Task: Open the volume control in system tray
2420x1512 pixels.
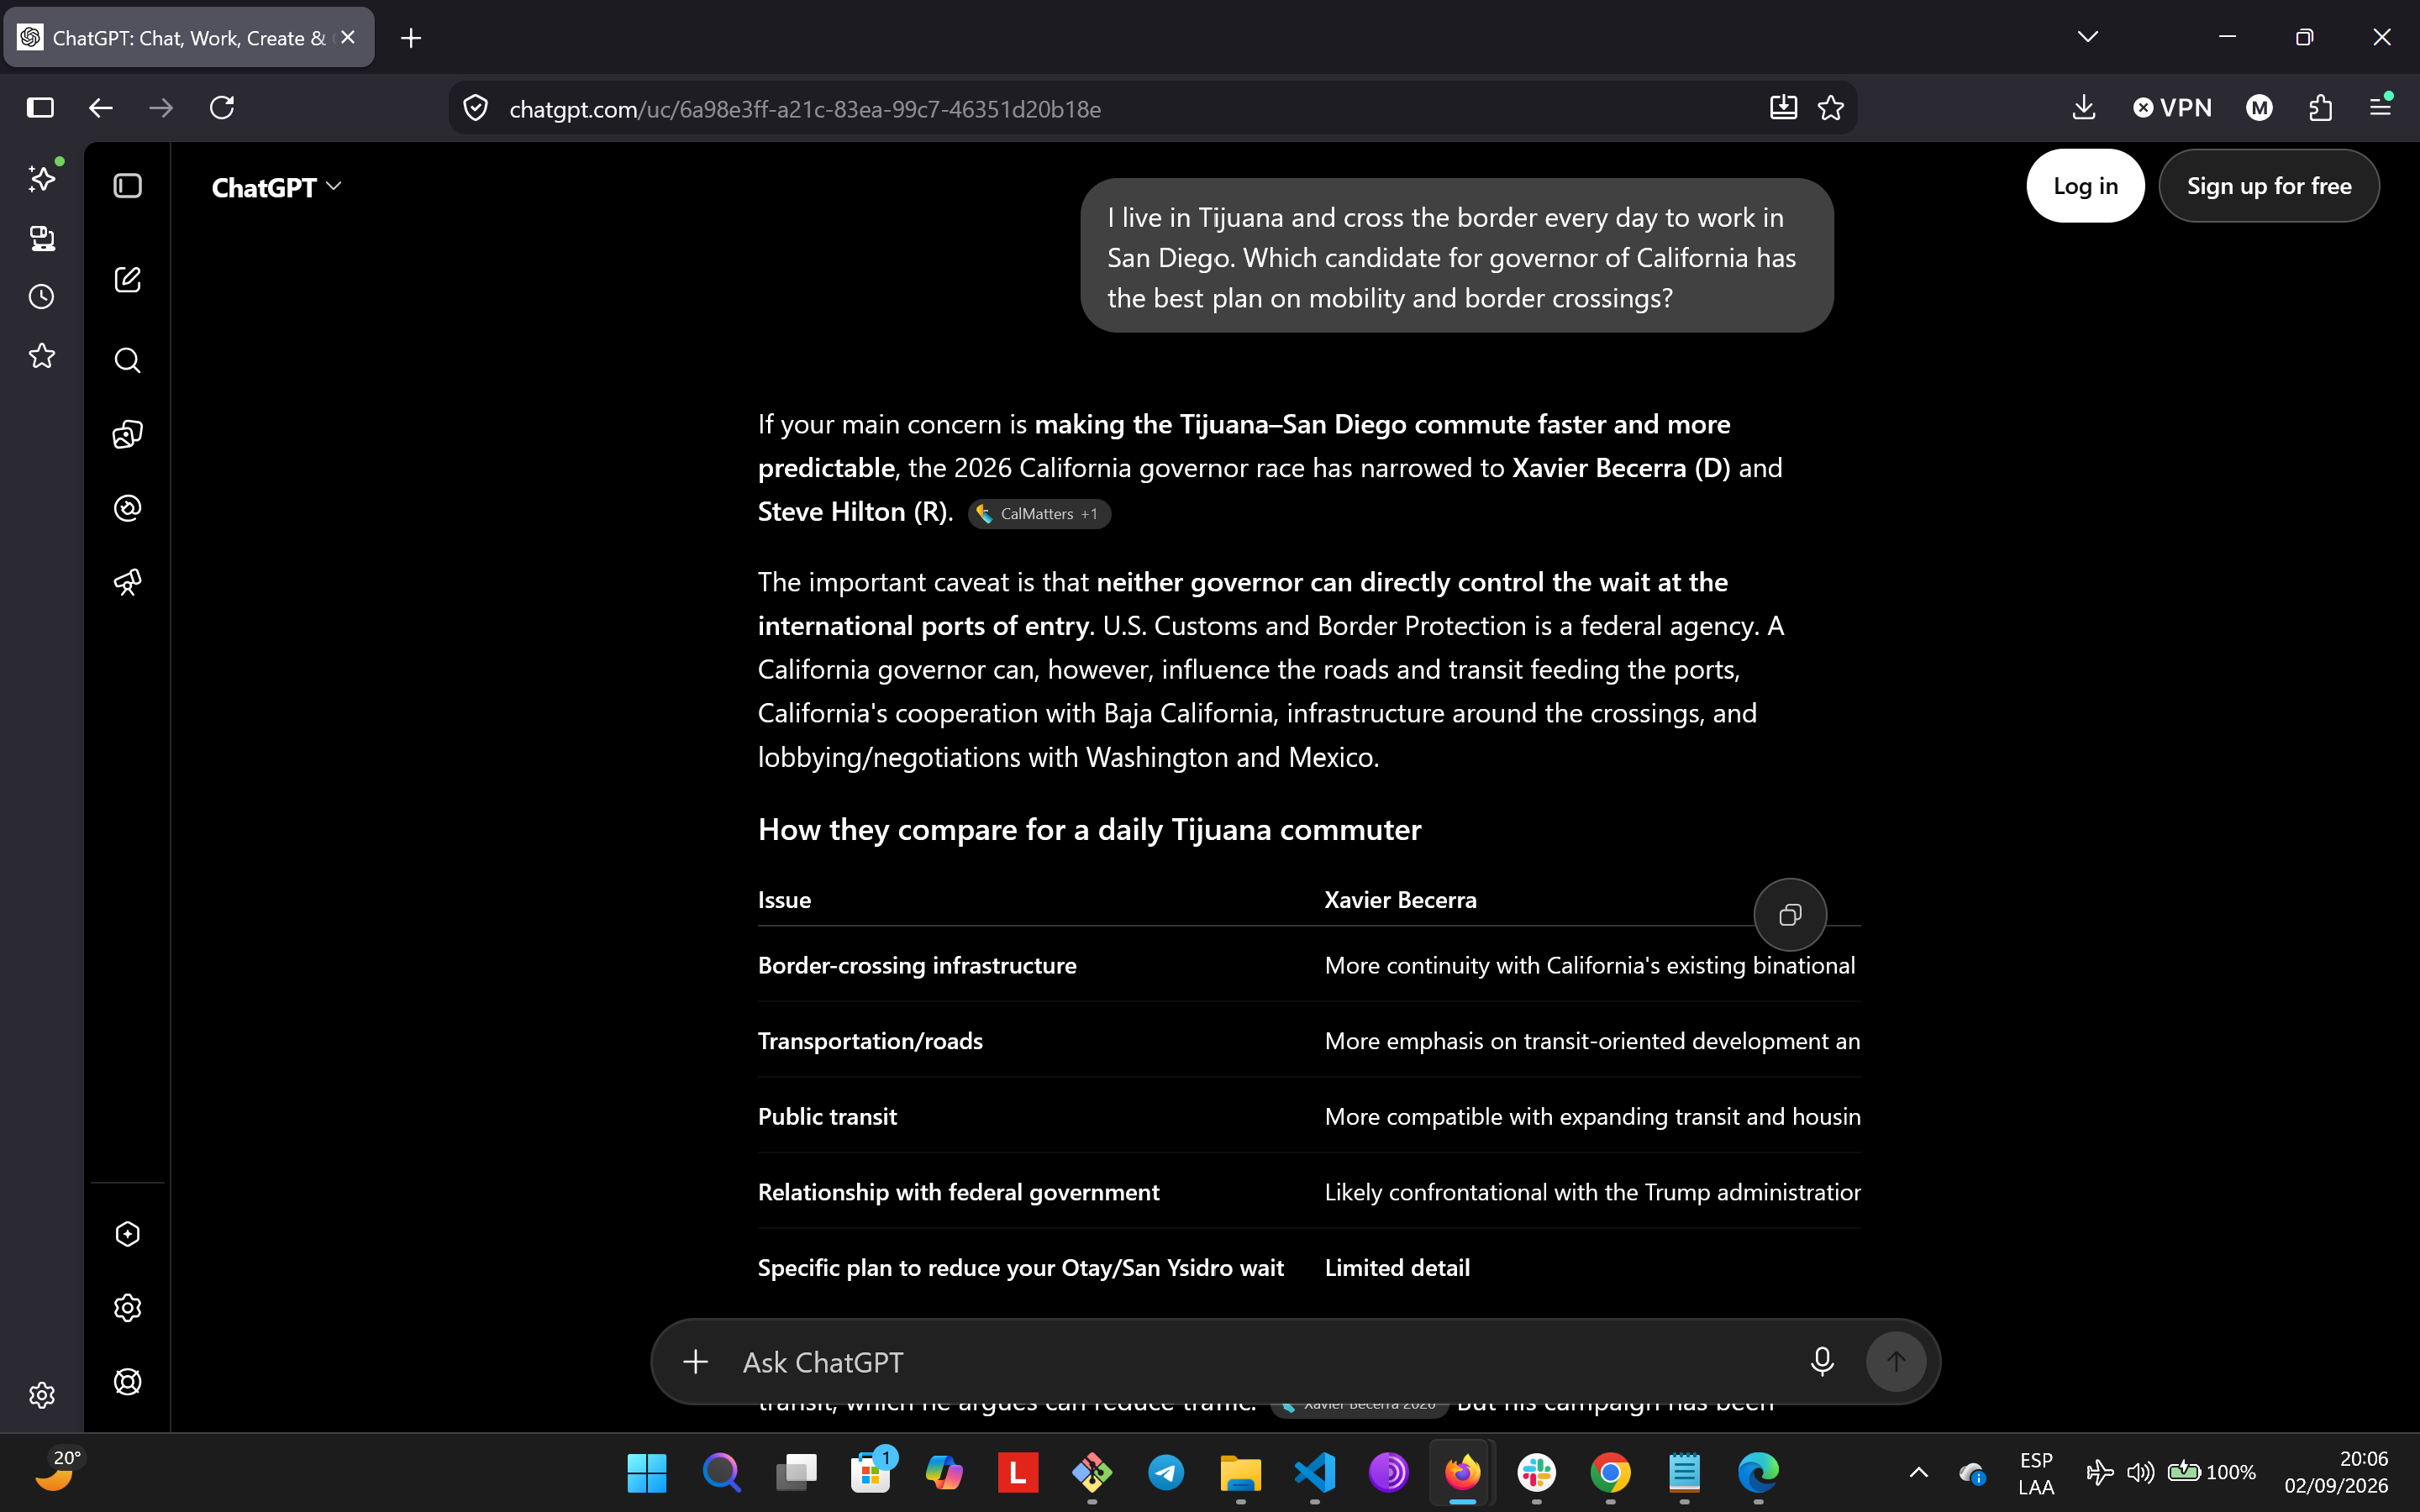Action: tap(2140, 1473)
